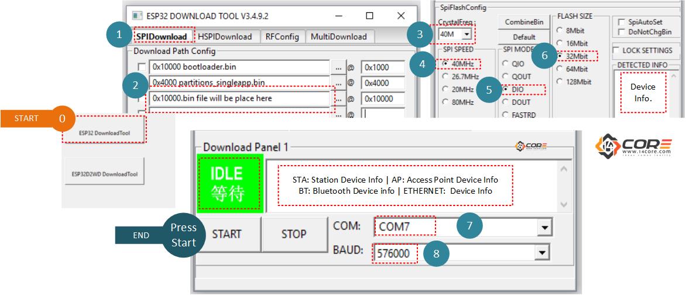Click the down arrow of the info scrollbar
The image size is (686, 295).
click(564, 204)
